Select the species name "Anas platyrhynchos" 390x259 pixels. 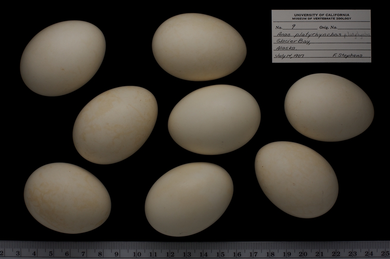point(309,34)
